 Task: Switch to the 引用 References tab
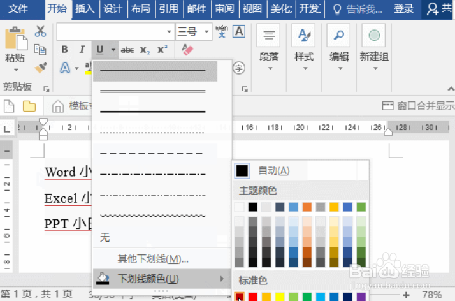(169, 9)
